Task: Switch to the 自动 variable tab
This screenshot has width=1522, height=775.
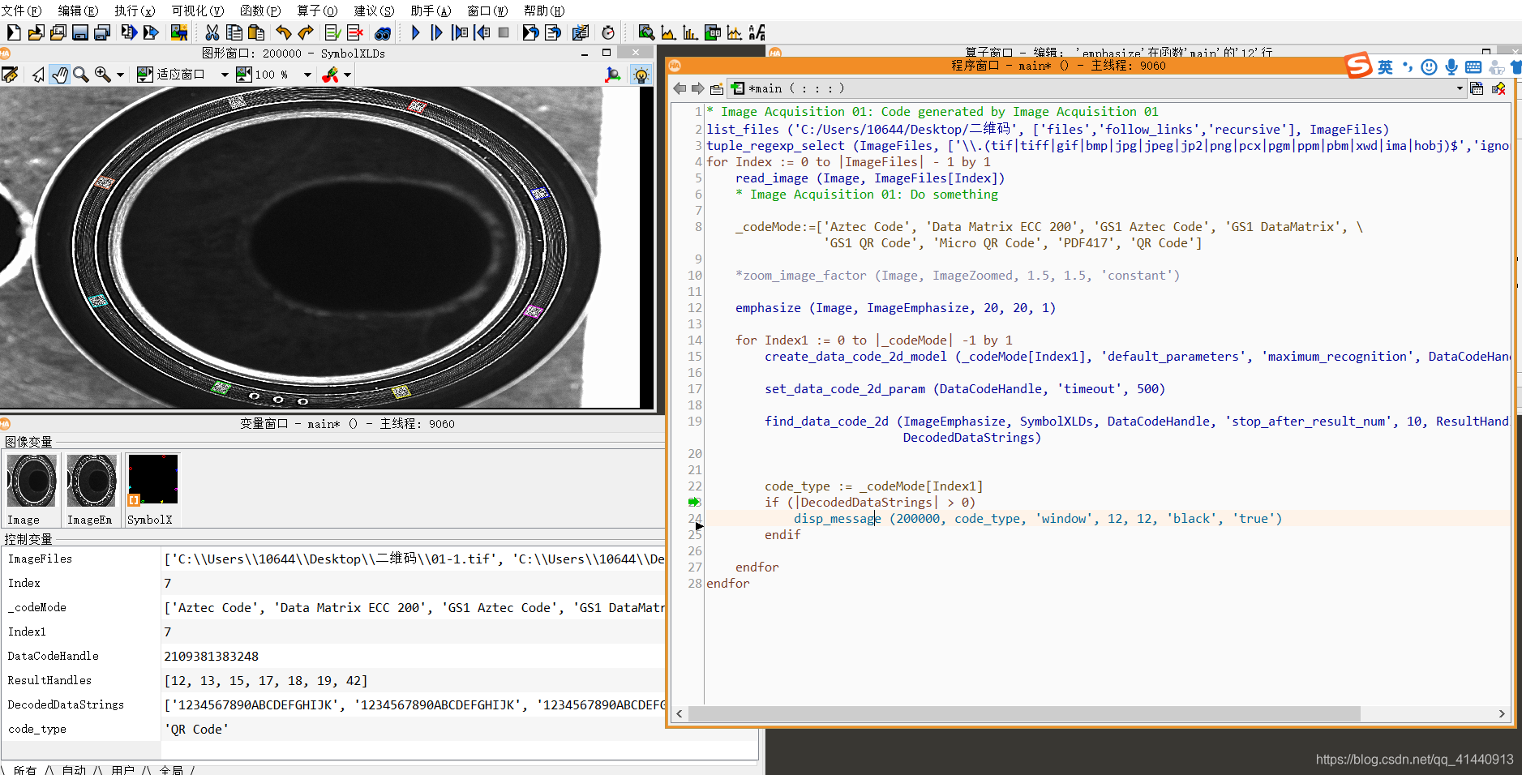Action: [x=73, y=769]
